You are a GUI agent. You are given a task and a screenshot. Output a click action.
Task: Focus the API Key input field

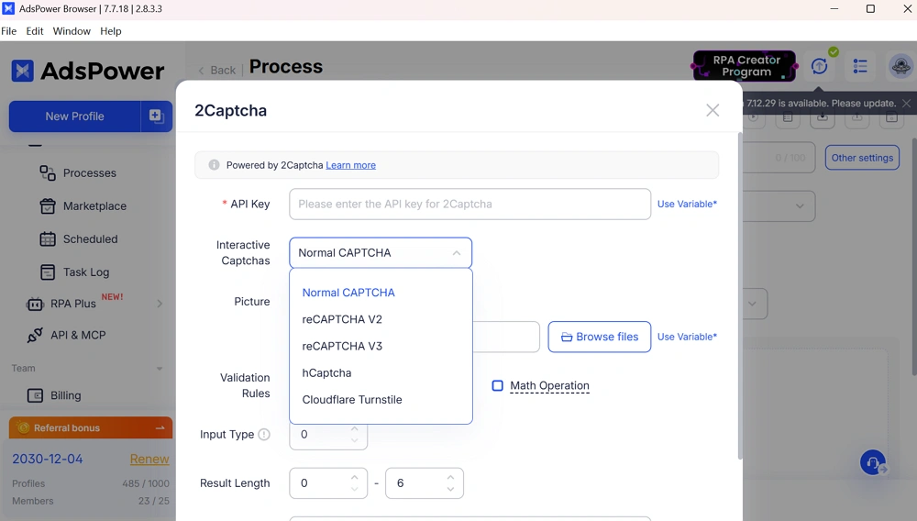tap(470, 204)
